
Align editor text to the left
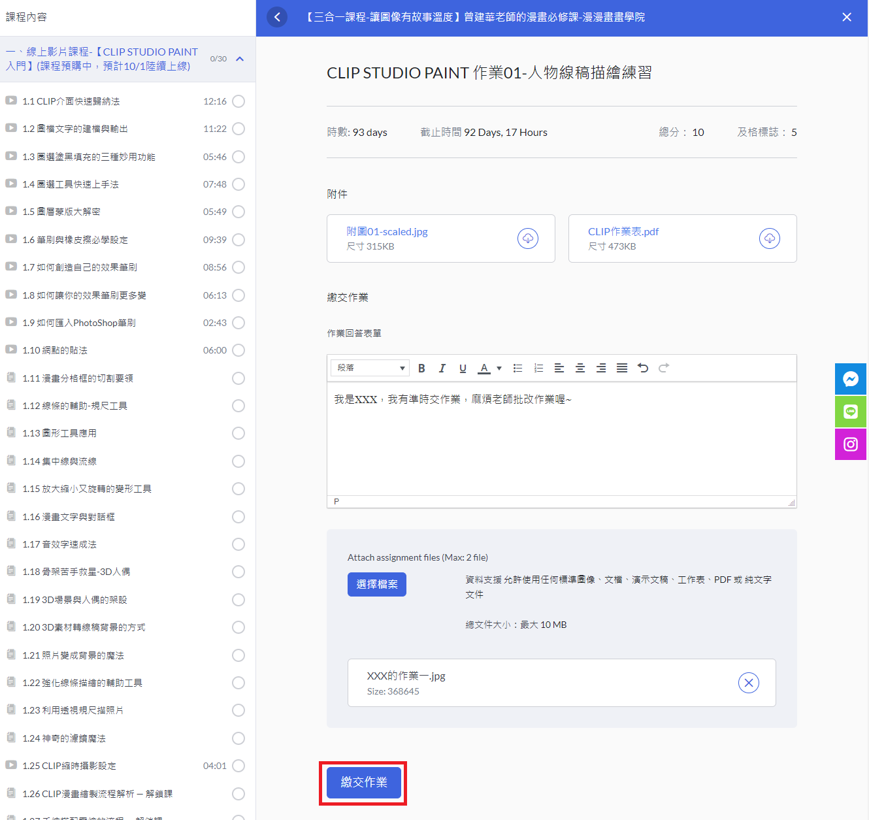[x=559, y=368]
